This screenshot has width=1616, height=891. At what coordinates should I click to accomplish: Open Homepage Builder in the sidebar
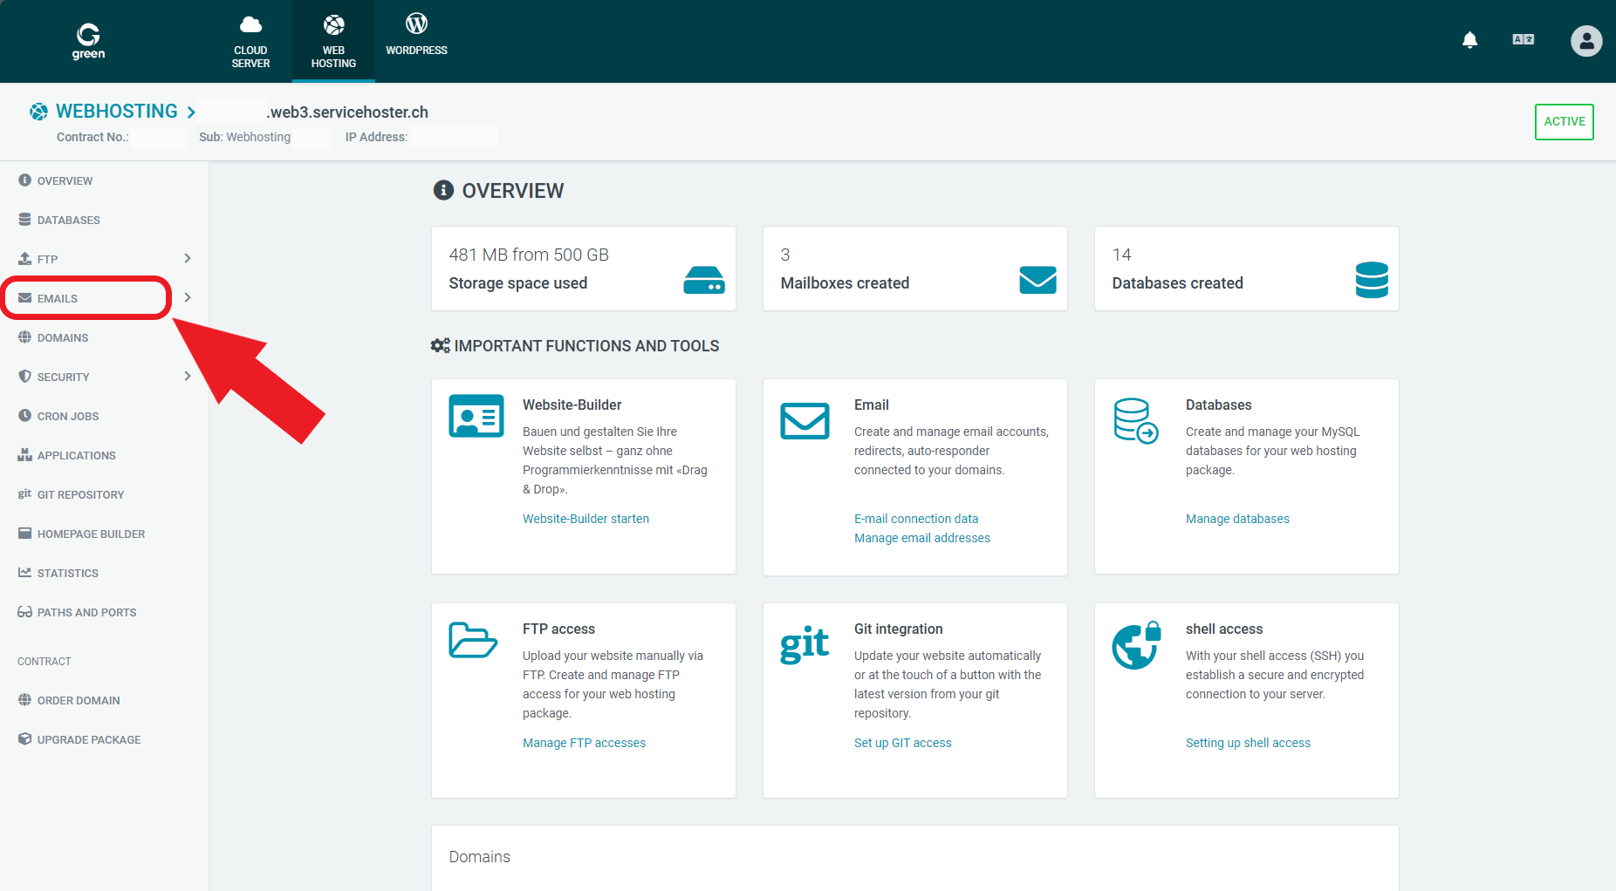(91, 534)
